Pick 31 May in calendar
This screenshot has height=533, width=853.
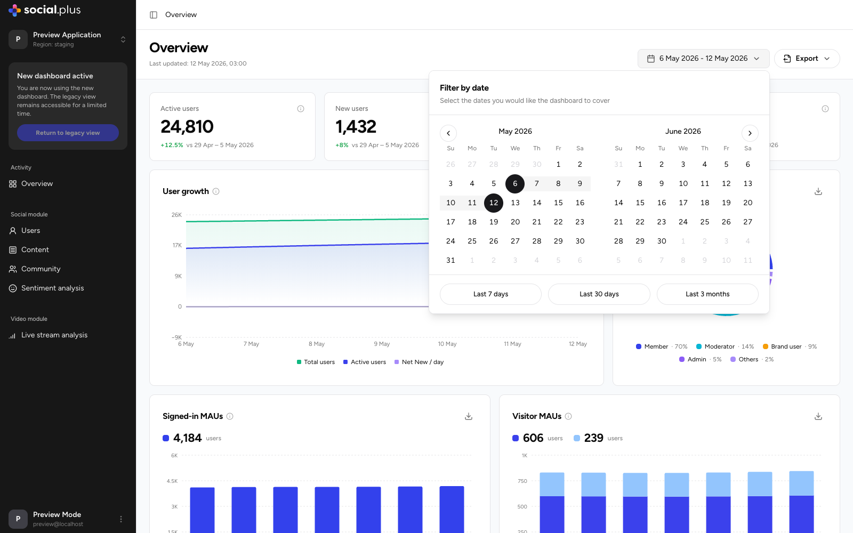450,261
